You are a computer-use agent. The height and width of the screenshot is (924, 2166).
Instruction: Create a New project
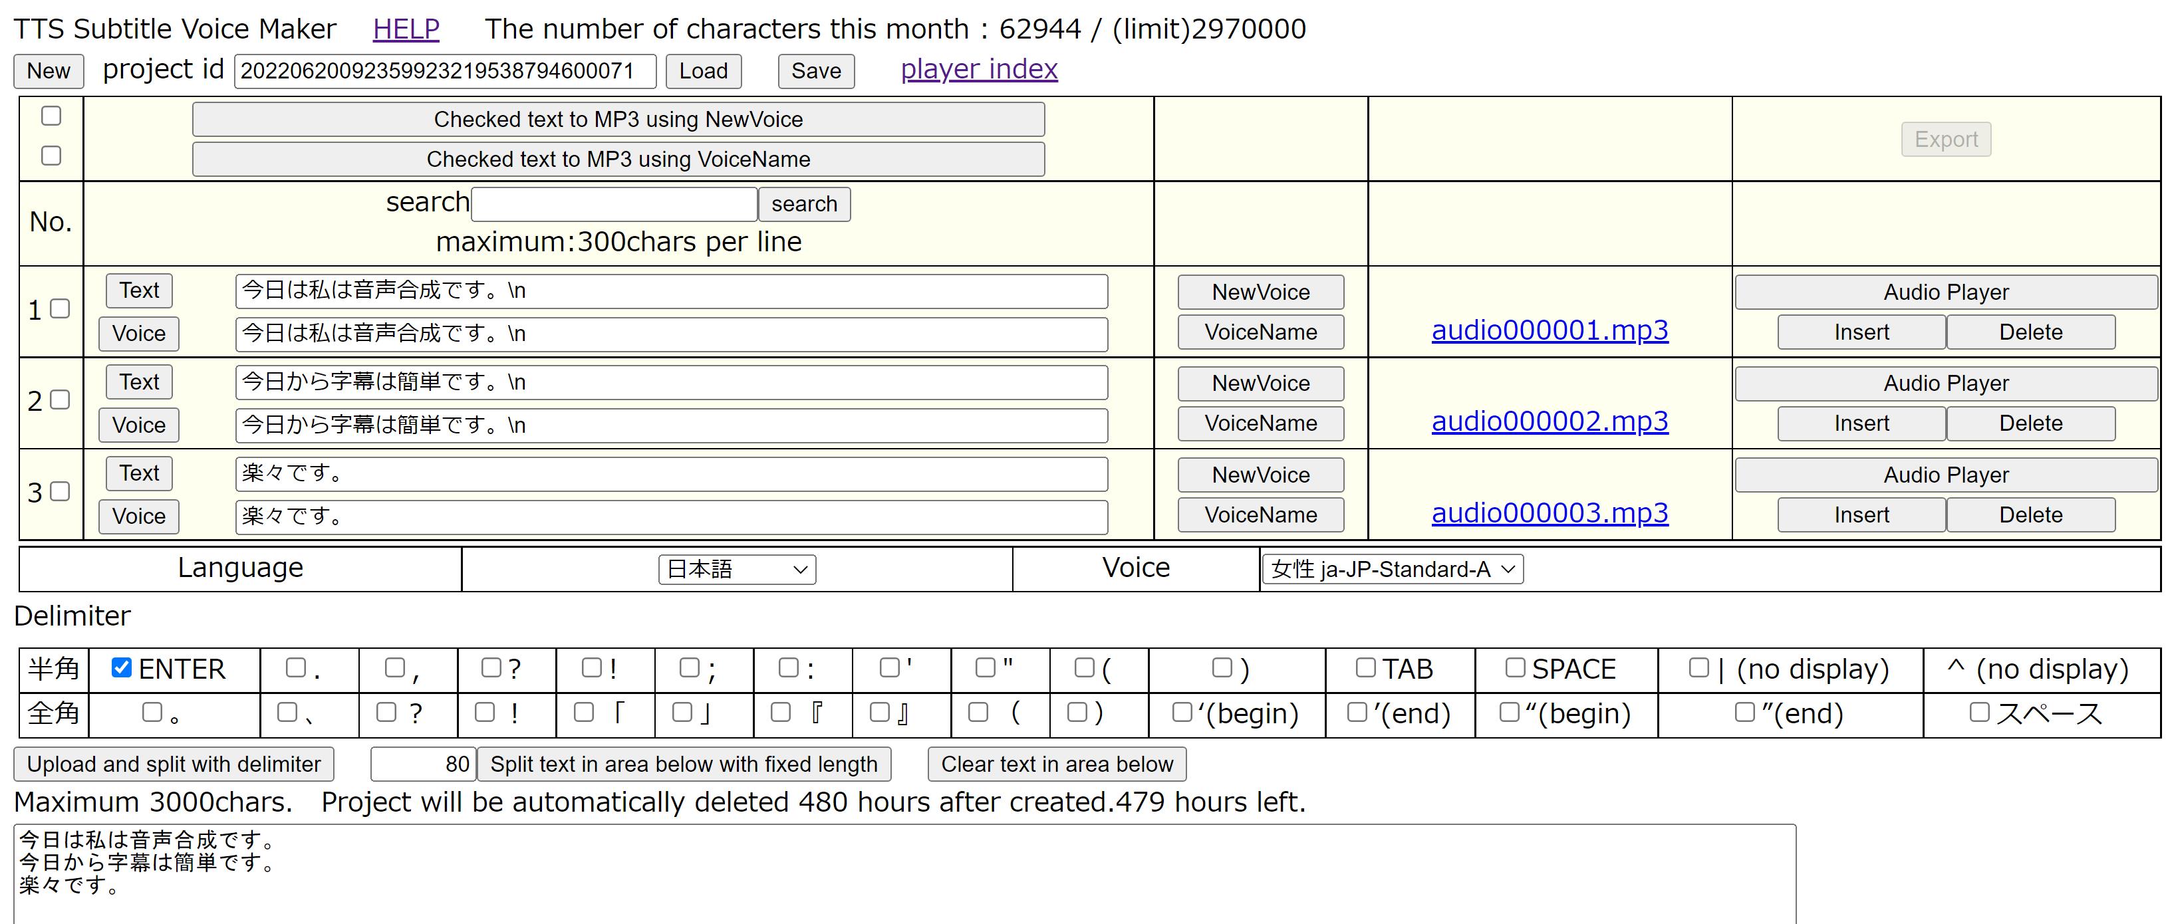coord(48,70)
